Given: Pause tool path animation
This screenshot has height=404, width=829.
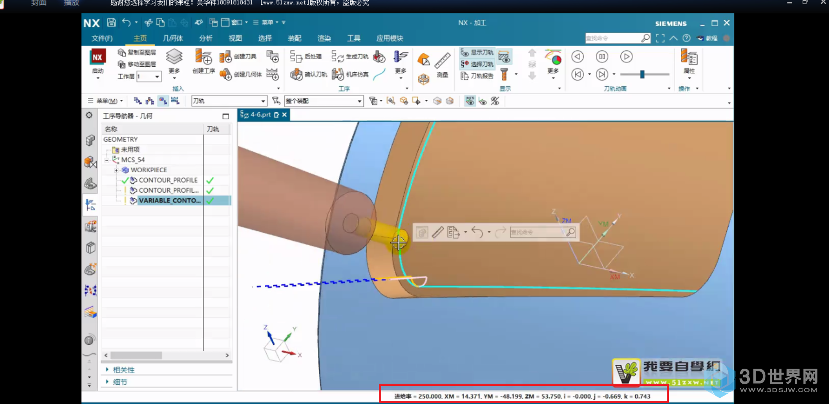Looking at the screenshot, I should [x=602, y=57].
